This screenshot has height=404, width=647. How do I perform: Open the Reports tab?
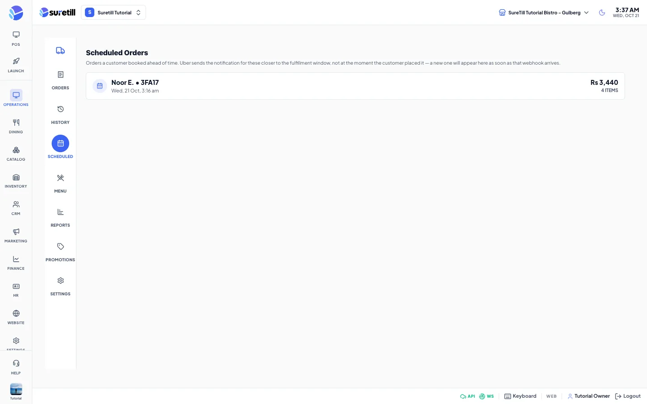(x=60, y=217)
